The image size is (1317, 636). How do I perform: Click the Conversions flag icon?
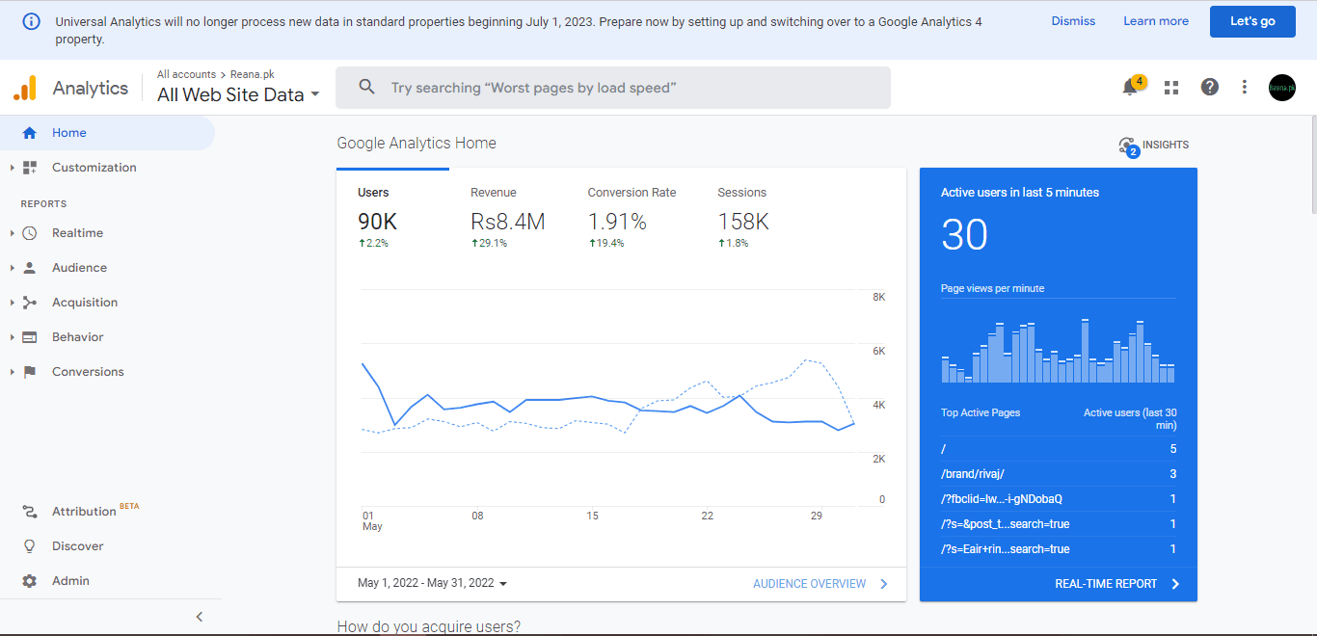(30, 372)
